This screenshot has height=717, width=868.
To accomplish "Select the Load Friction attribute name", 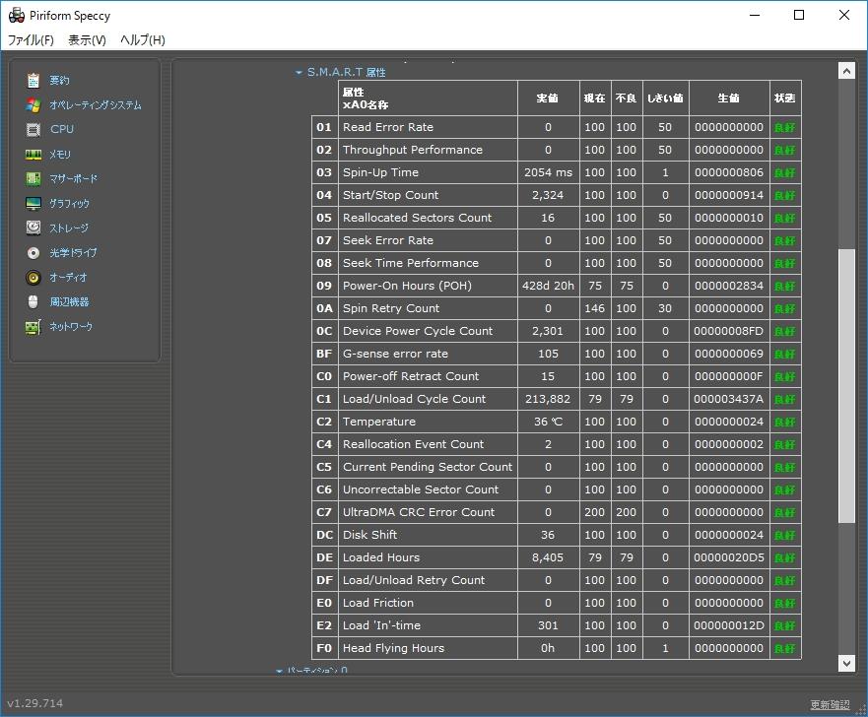I will (378, 604).
